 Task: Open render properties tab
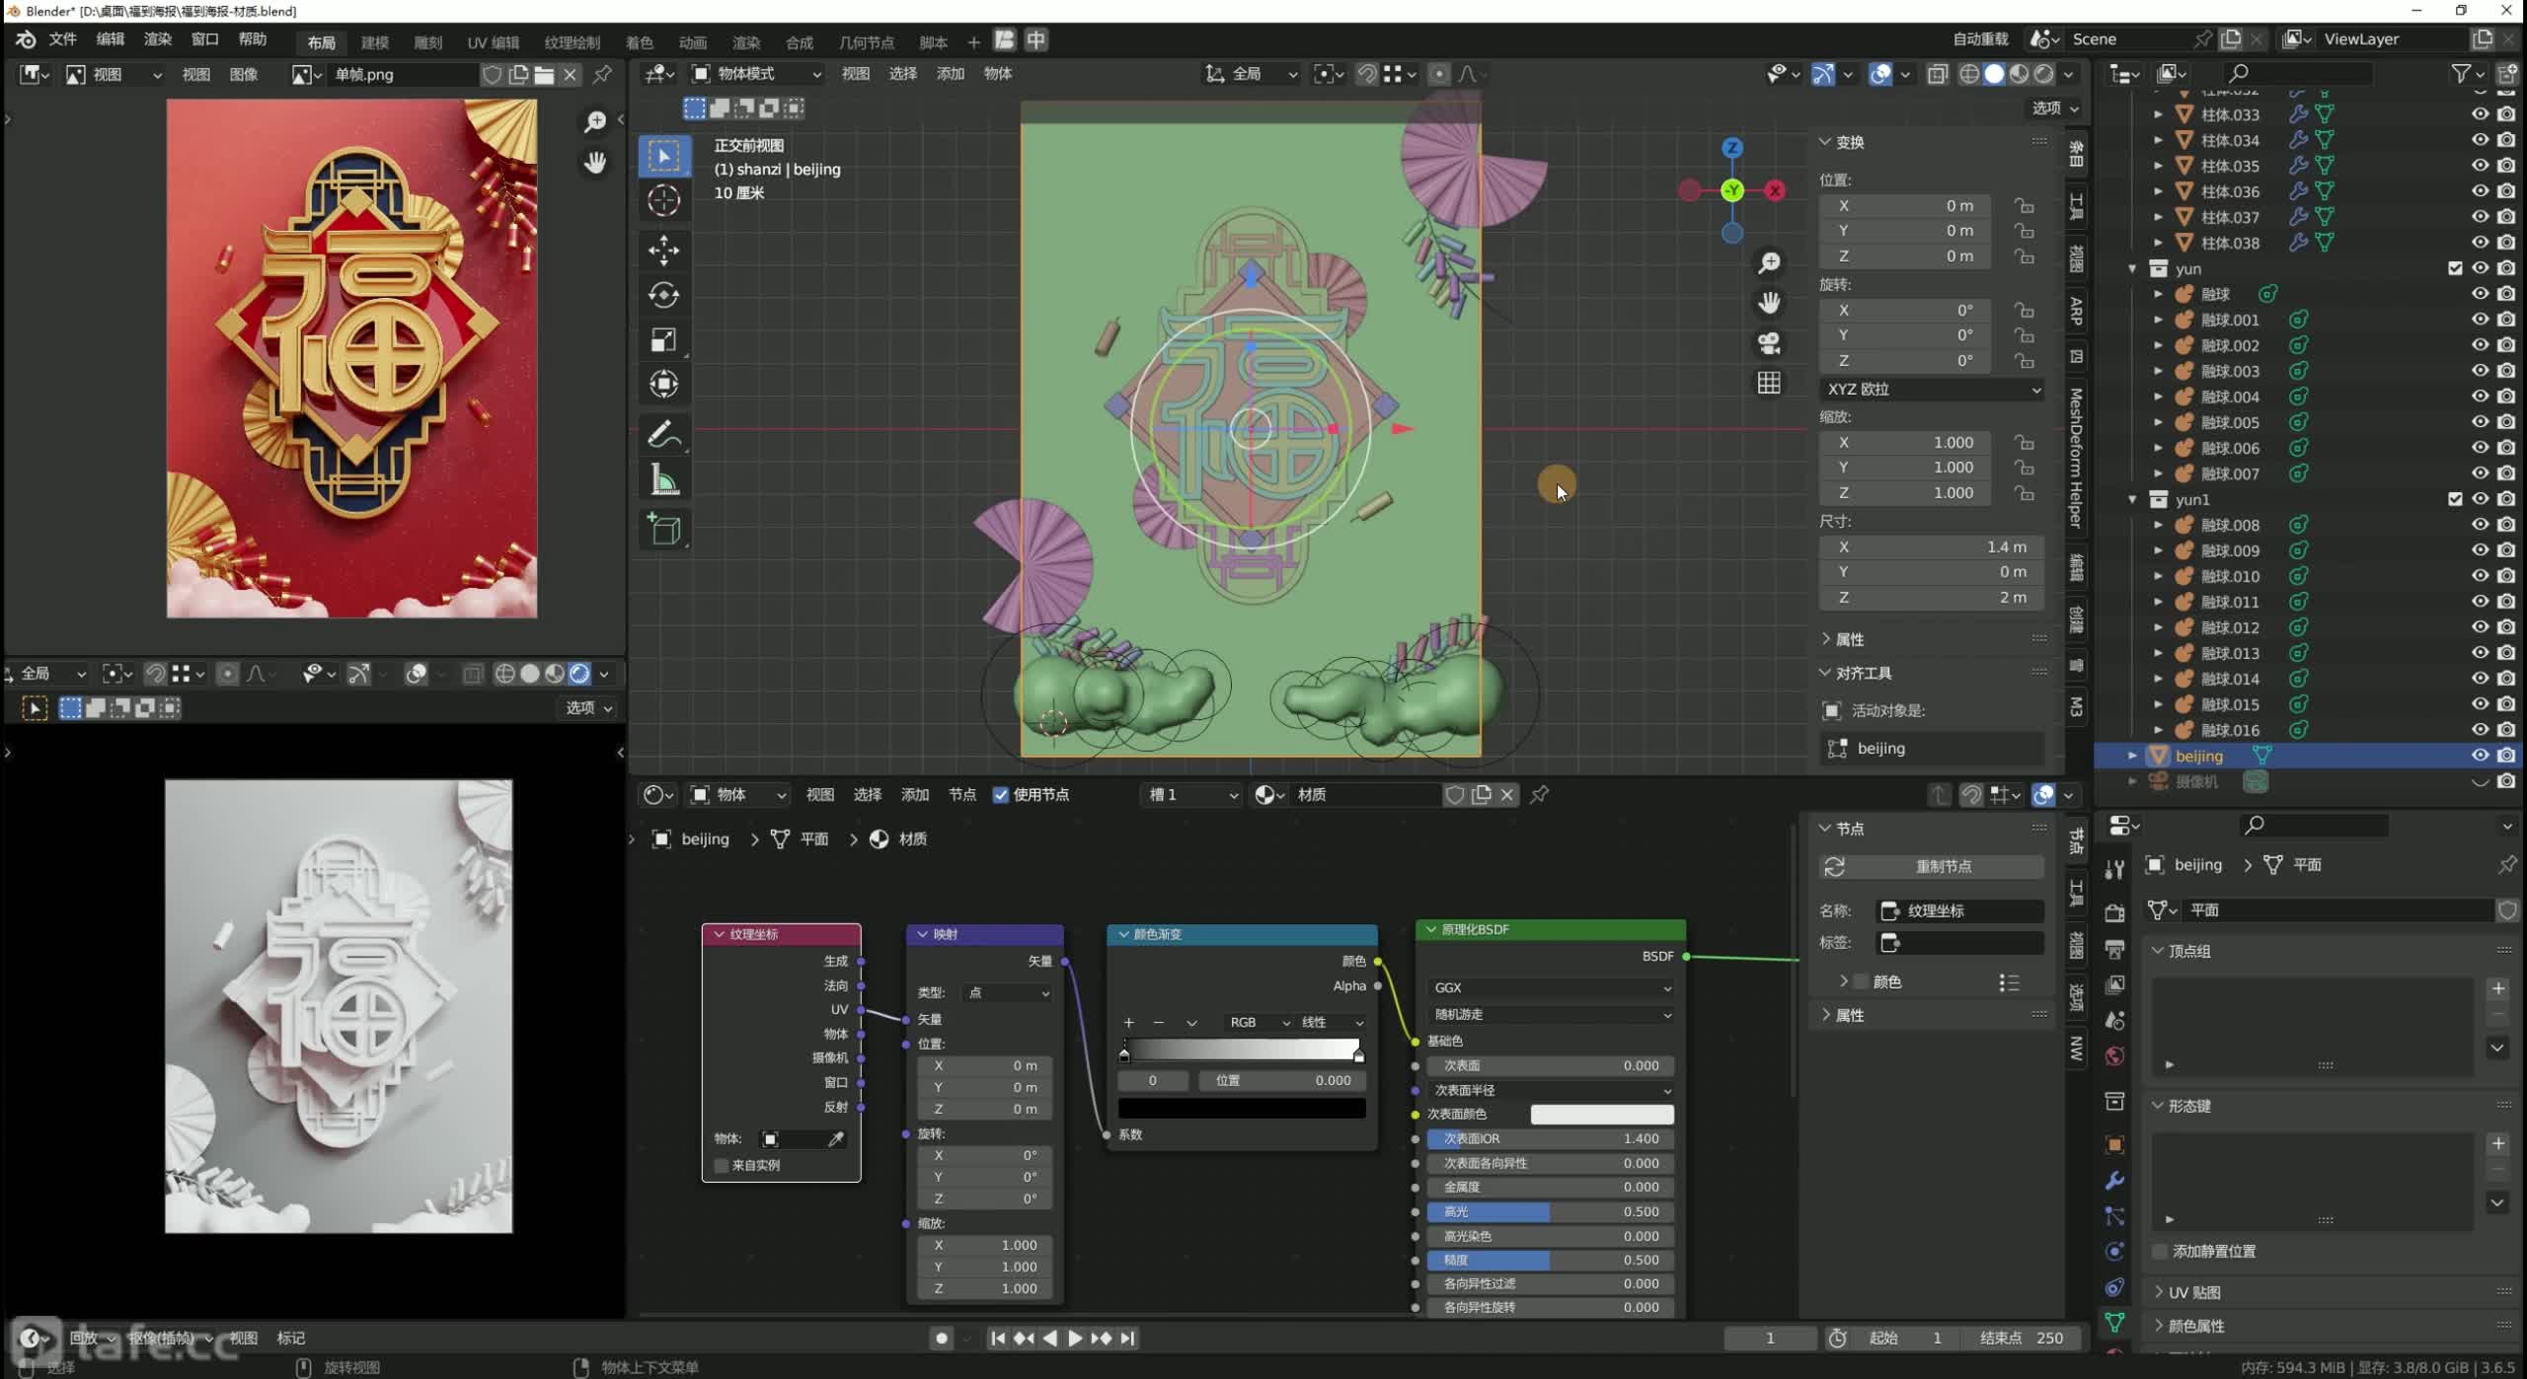pos(2114,912)
